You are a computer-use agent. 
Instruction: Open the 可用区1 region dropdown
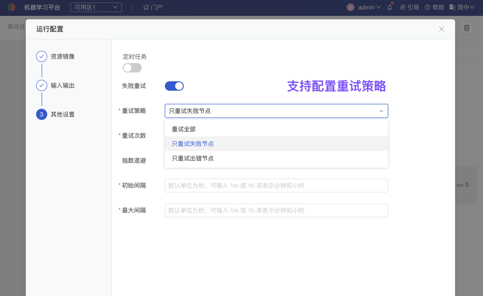click(x=96, y=7)
